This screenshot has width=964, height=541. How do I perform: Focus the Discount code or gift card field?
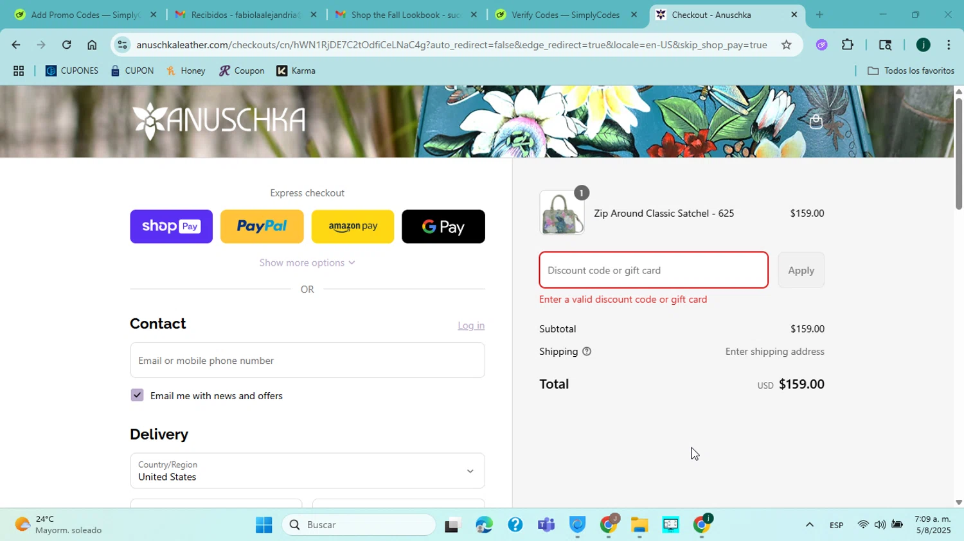[654, 270]
